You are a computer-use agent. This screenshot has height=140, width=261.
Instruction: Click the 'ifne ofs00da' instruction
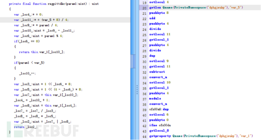(160, 125)
